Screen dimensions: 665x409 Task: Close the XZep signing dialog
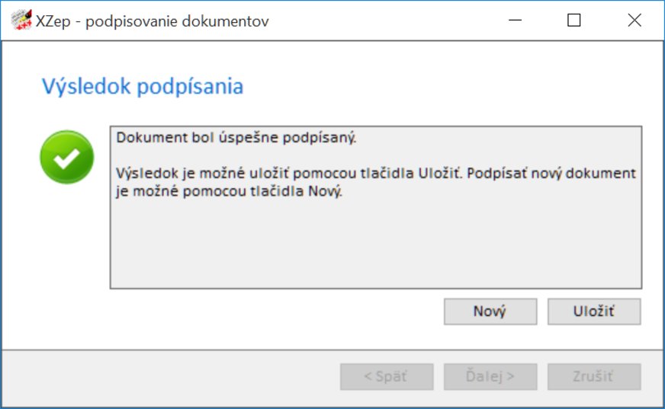[634, 21]
